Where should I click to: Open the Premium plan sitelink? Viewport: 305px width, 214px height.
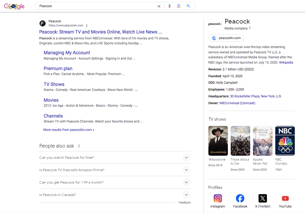point(58,69)
